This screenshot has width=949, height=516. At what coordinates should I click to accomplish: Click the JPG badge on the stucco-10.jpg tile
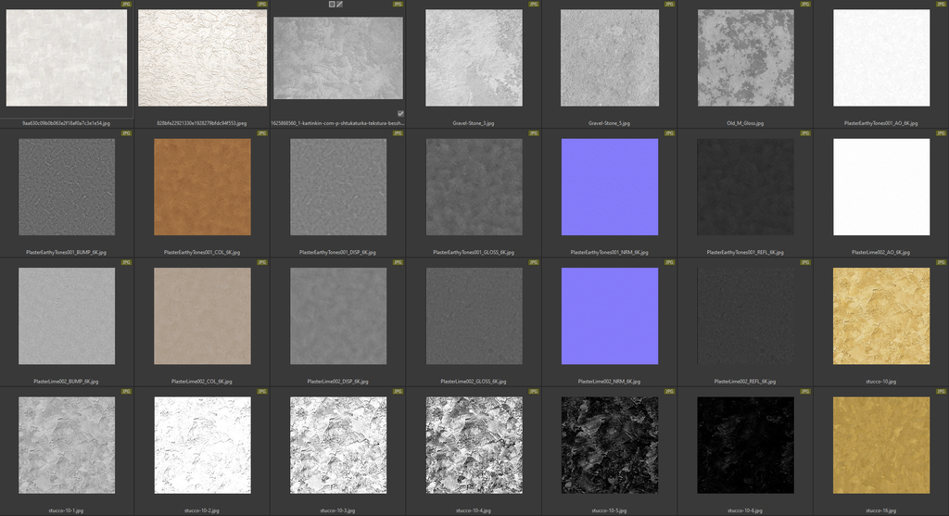pos(941,262)
